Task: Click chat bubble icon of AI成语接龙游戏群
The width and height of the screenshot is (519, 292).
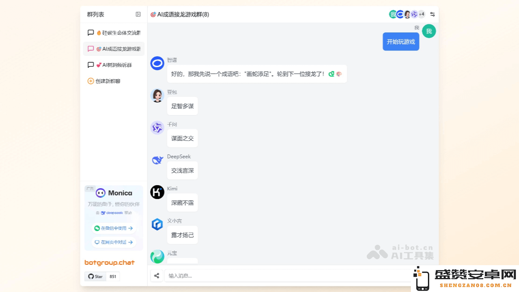Action: (91, 49)
